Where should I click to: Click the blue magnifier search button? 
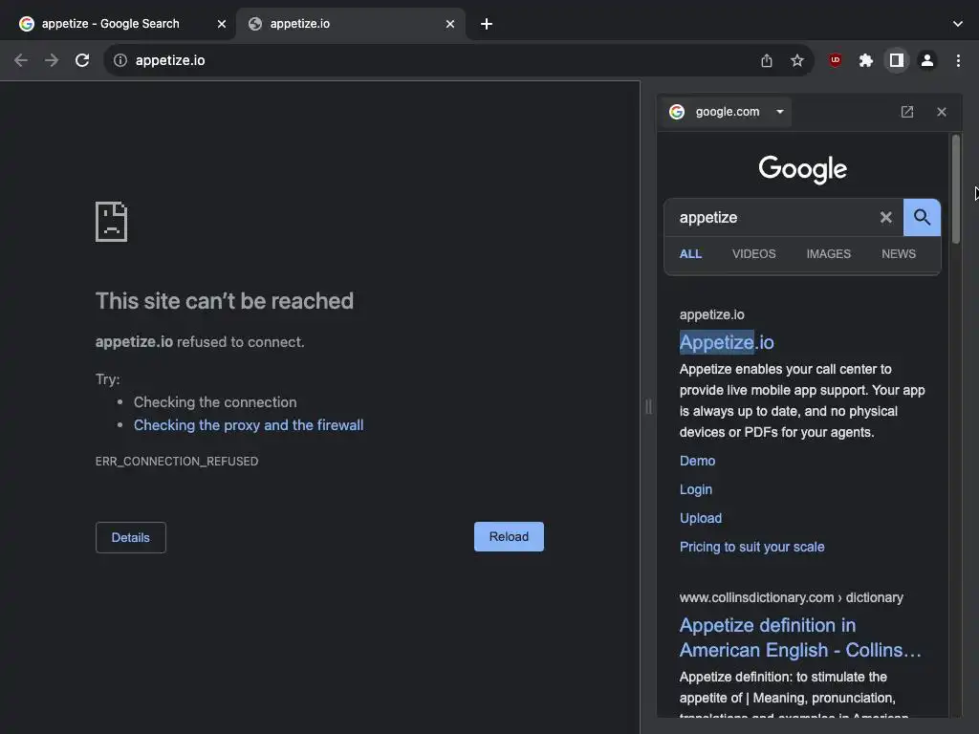(922, 217)
